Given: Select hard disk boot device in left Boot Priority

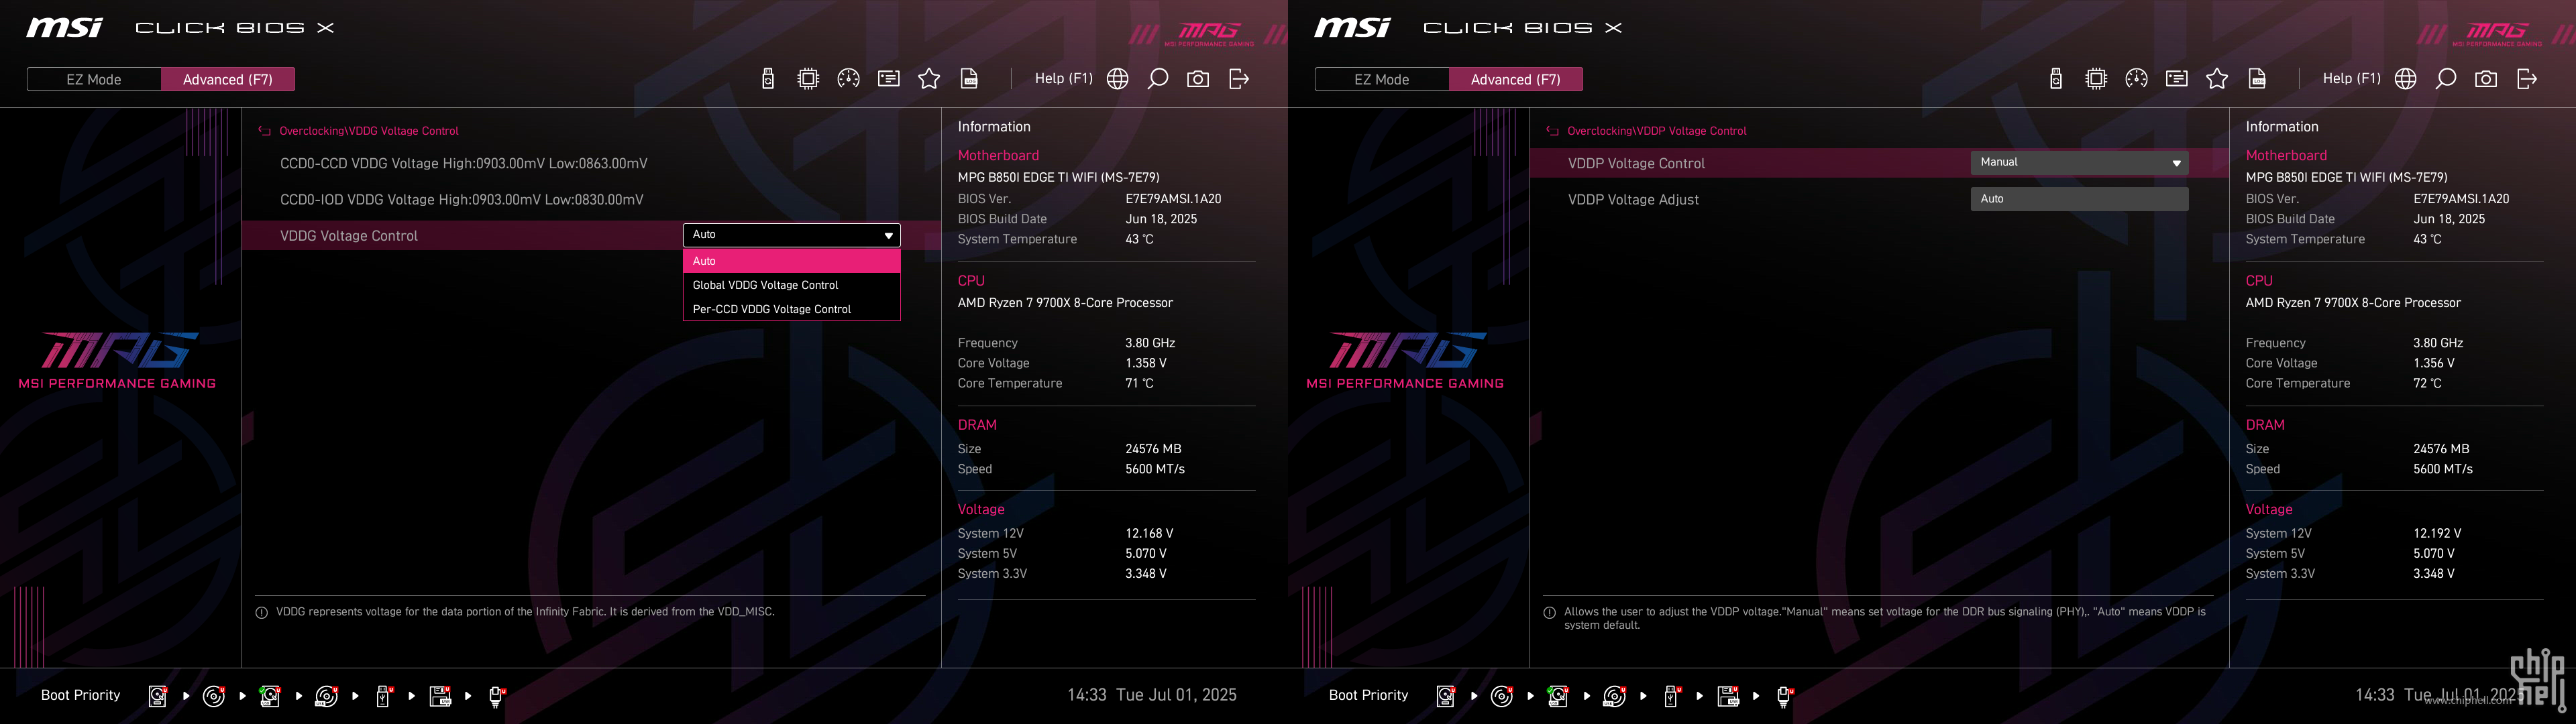Looking at the screenshot, I should 158,696.
